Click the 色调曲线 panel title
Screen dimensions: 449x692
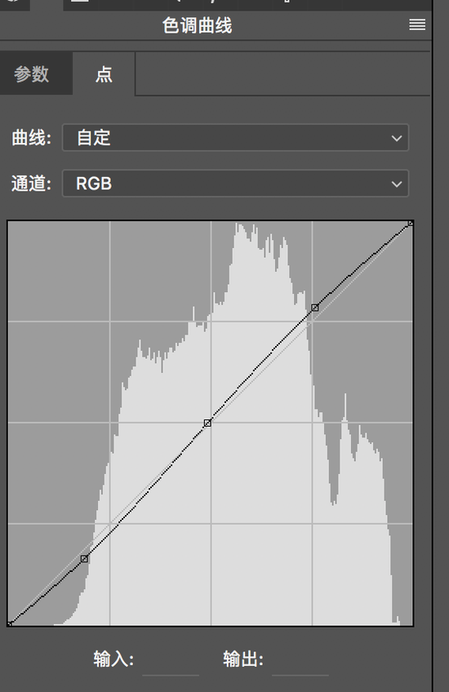point(197,25)
